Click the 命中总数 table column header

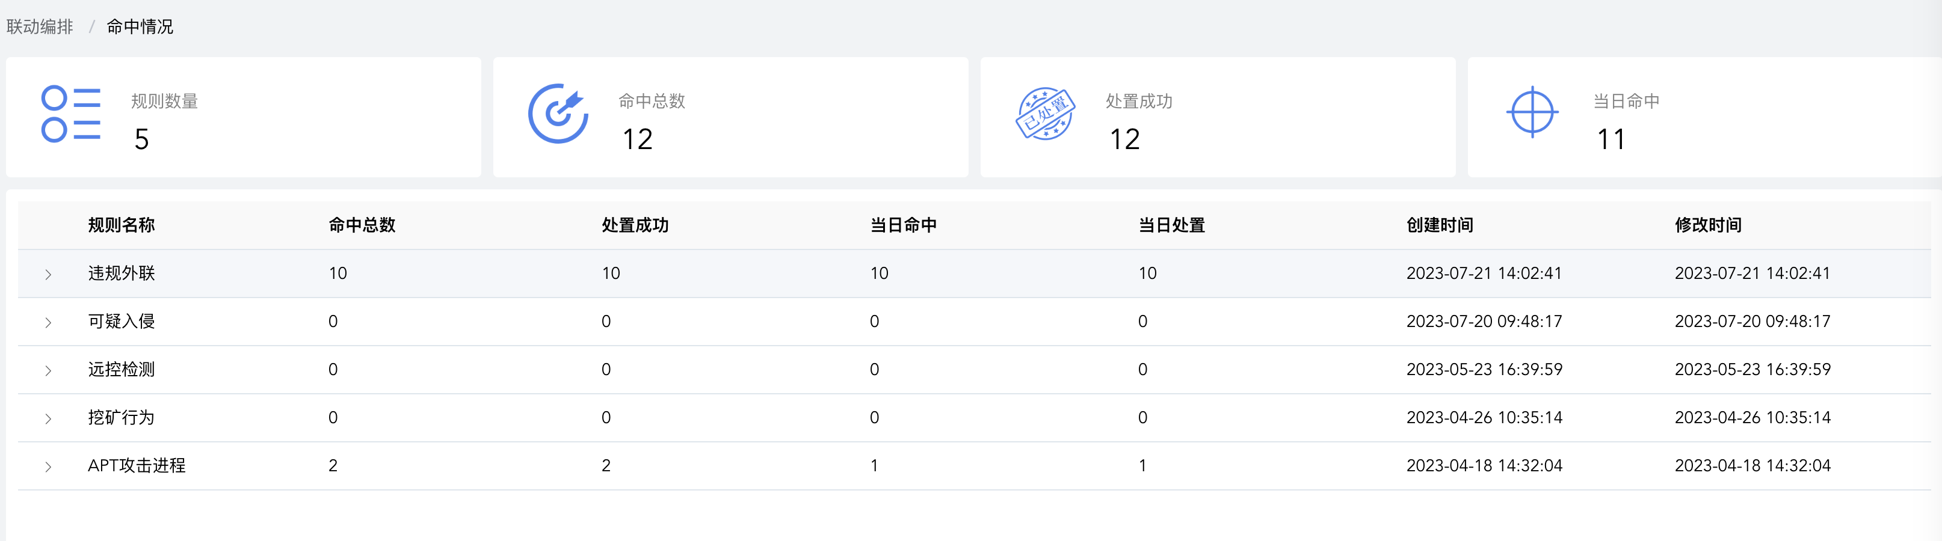pos(362,225)
